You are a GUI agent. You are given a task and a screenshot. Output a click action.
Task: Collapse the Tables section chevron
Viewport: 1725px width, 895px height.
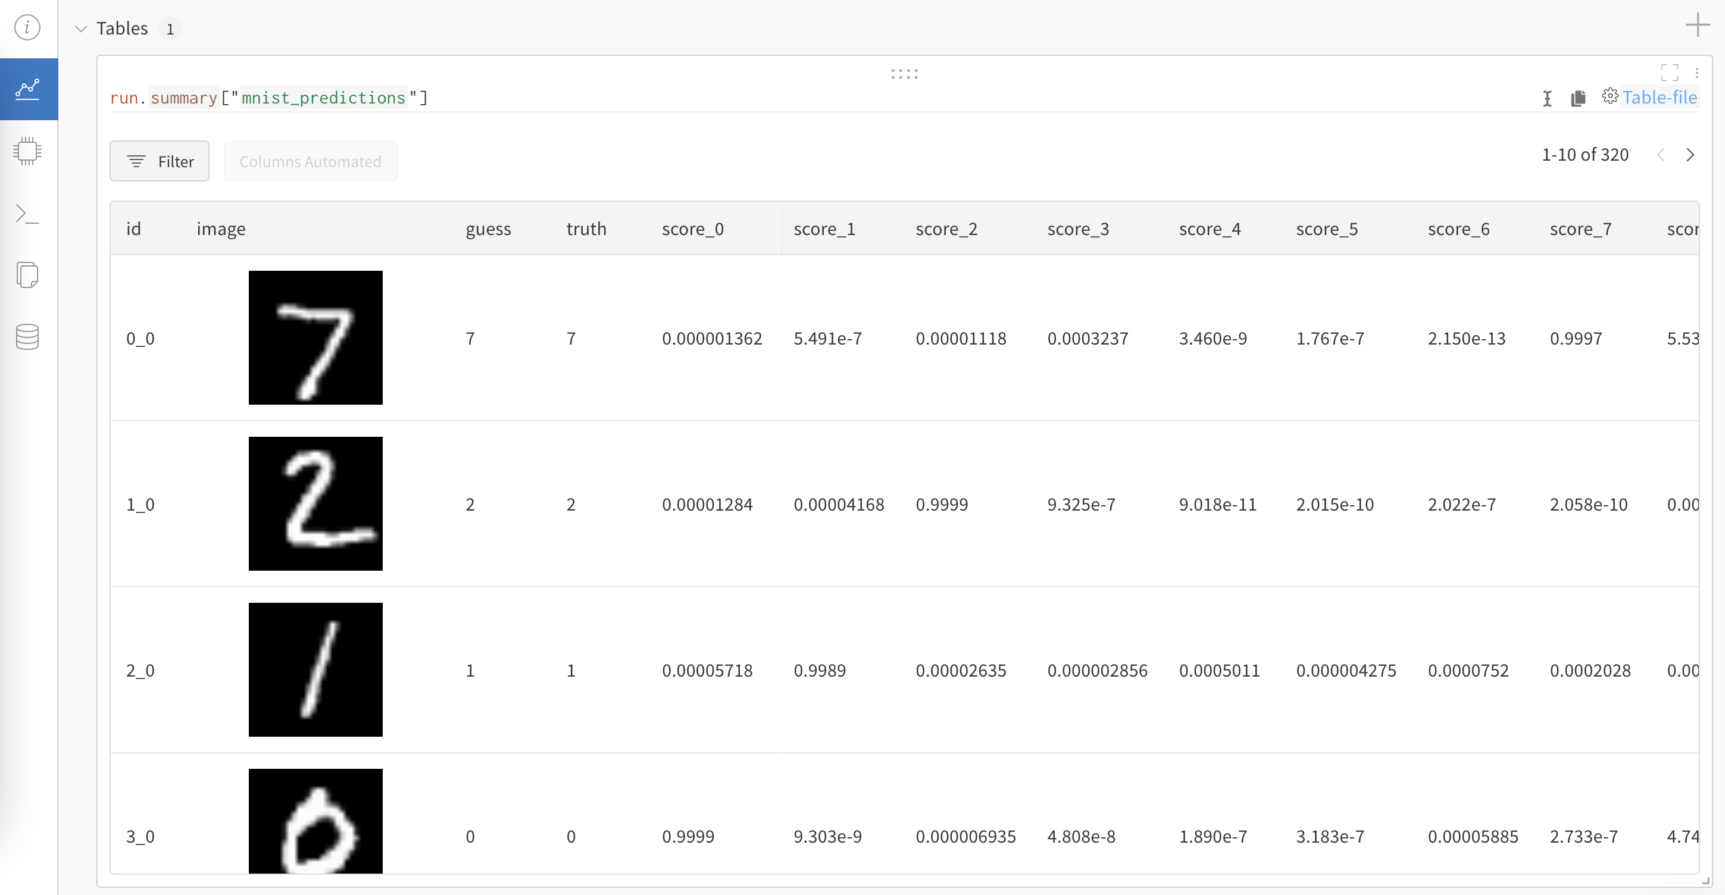coord(81,29)
